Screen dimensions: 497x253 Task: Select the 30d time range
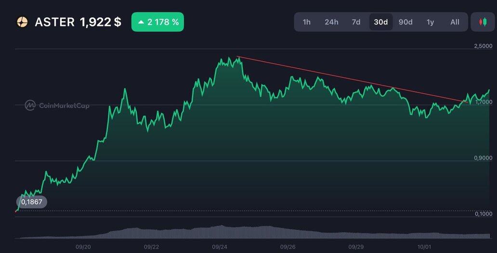click(x=381, y=22)
